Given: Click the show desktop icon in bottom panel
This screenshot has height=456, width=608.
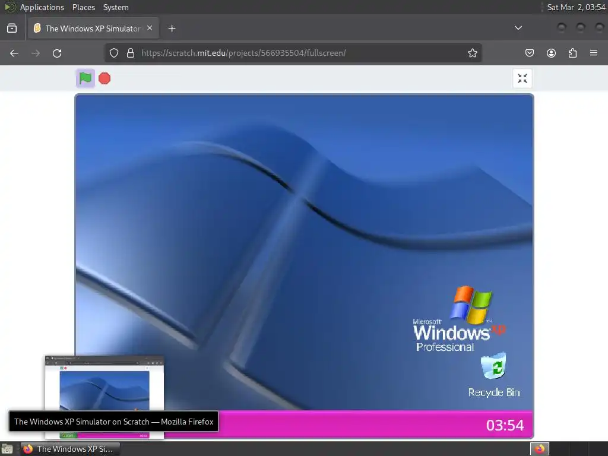Looking at the screenshot, I should [x=7, y=449].
